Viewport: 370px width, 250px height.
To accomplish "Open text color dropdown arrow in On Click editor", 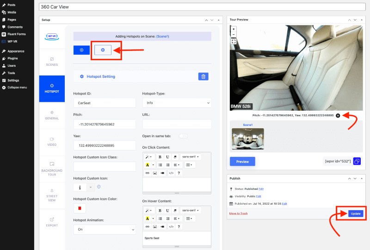I will pos(153,165).
